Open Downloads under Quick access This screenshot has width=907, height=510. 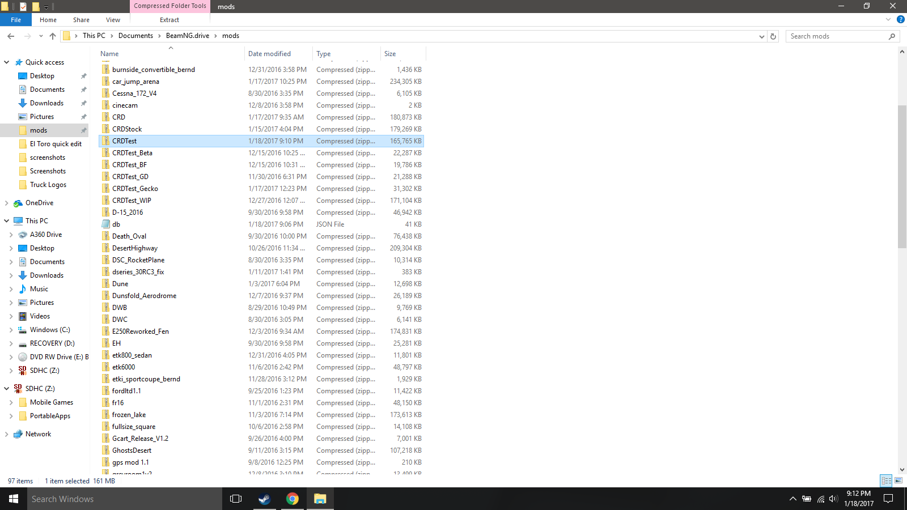[x=46, y=103]
